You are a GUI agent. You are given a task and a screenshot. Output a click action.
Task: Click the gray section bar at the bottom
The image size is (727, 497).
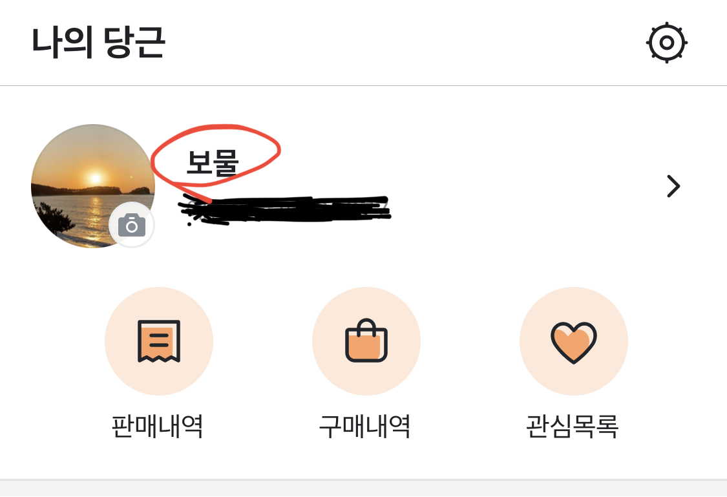click(x=363, y=488)
